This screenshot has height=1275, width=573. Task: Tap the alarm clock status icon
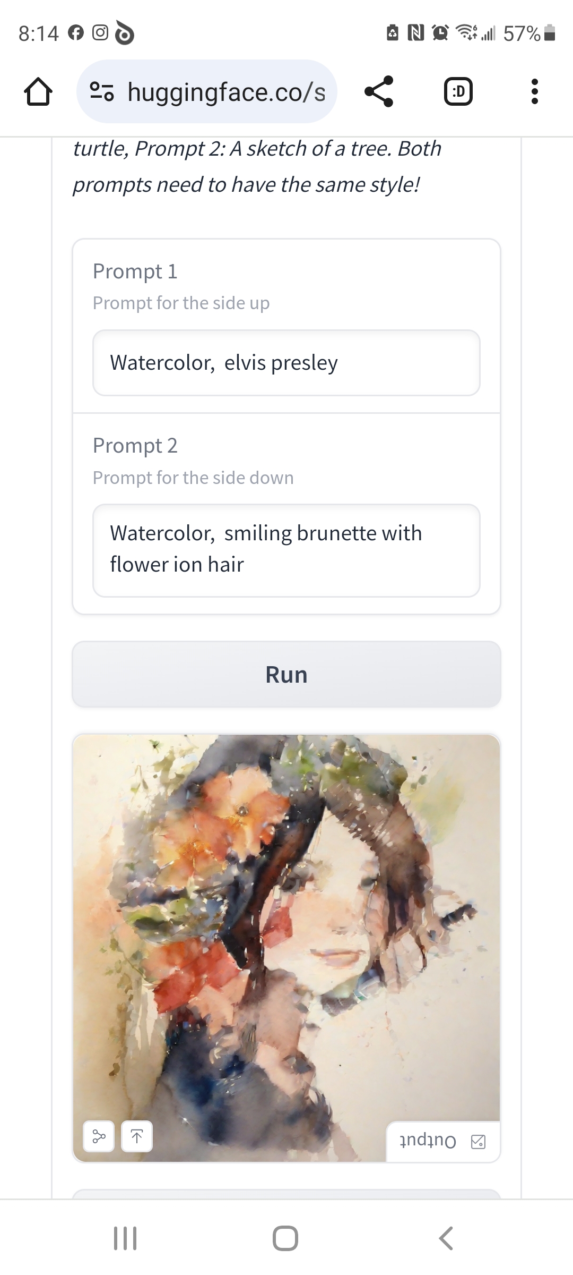tap(440, 33)
